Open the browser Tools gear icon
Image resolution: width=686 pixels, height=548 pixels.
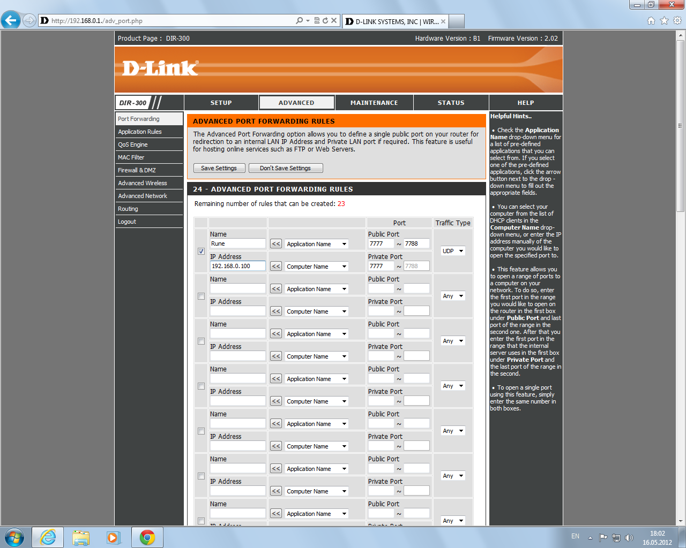point(677,20)
